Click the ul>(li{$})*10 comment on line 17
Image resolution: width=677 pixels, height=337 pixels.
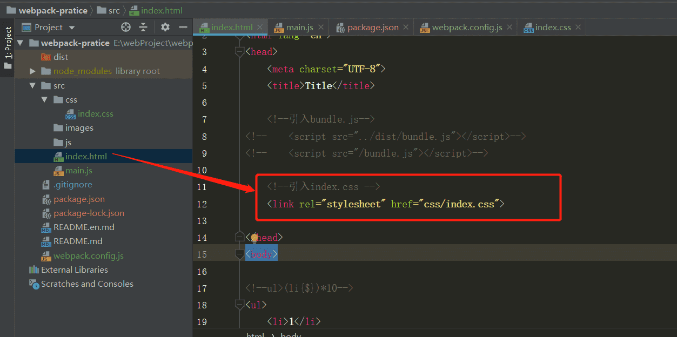(x=299, y=288)
